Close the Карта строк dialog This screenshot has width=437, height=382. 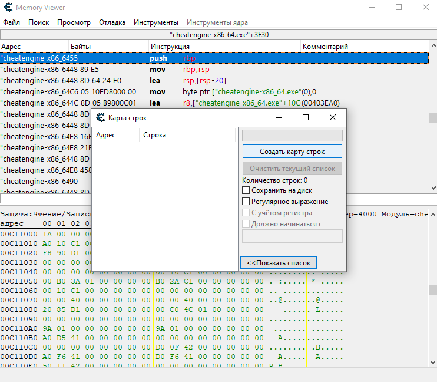pyautogui.click(x=333, y=117)
